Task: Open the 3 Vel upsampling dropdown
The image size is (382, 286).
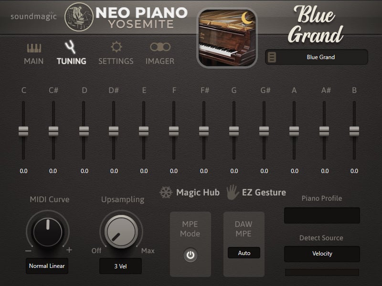Action: pyautogui.click(x=120, y=266)
